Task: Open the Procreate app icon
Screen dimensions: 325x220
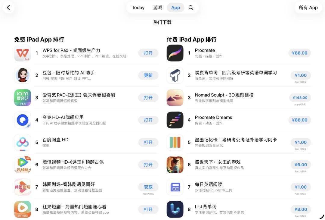Action: click(175, 53)
